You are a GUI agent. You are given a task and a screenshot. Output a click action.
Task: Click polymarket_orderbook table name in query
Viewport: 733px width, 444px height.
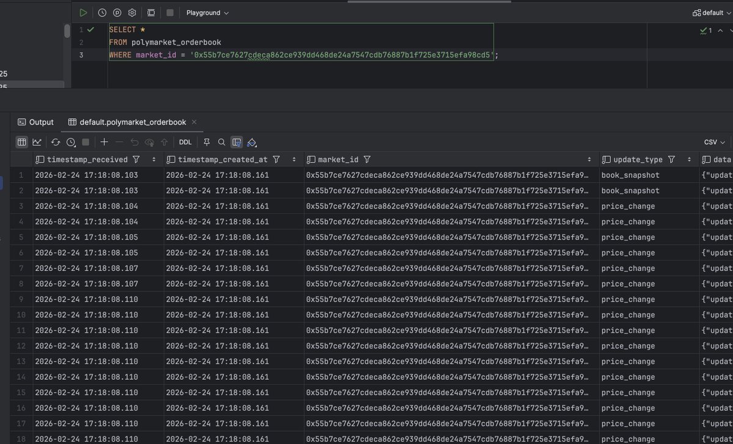point(176,42)
